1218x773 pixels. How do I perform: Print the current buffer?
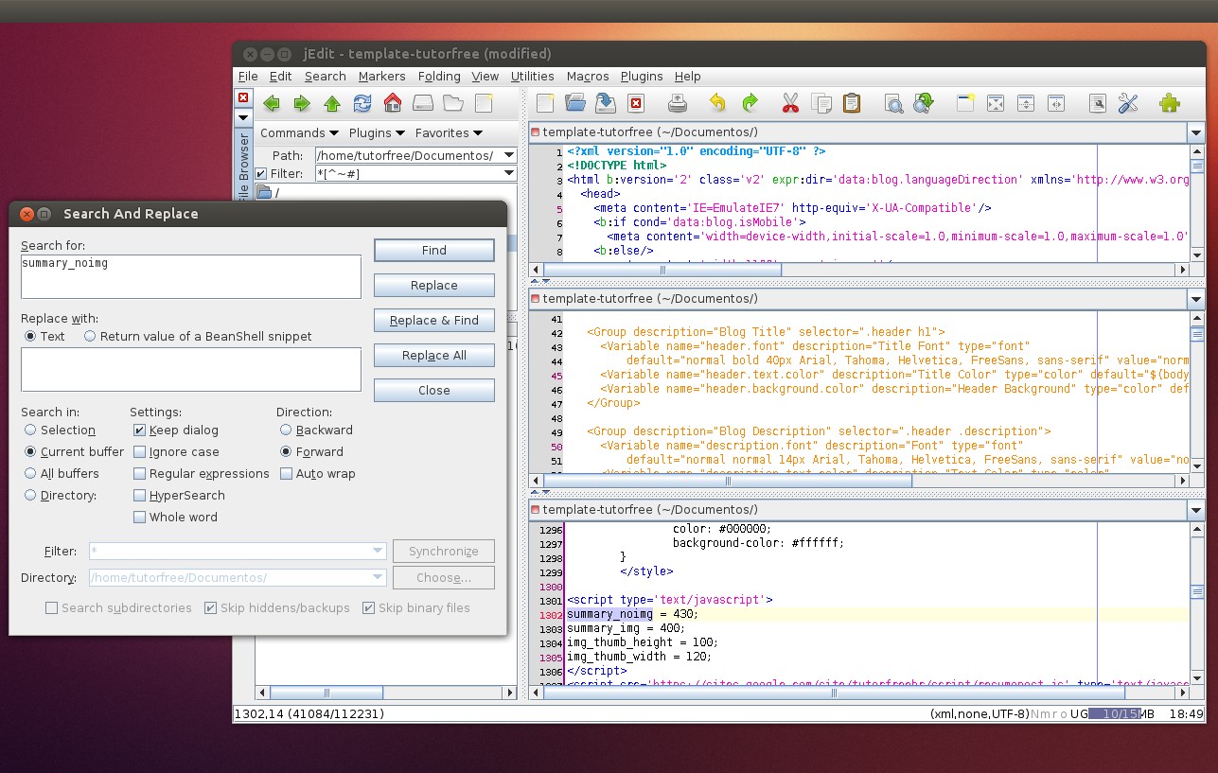tap(678, 104)
